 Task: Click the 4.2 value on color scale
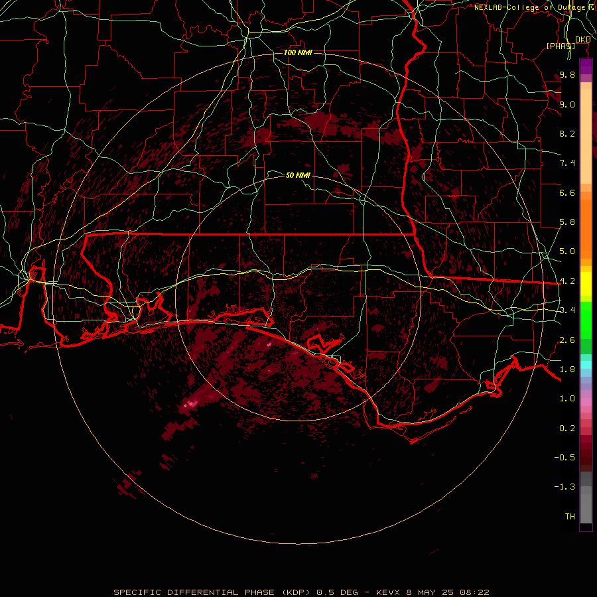[x=567, y=281]
